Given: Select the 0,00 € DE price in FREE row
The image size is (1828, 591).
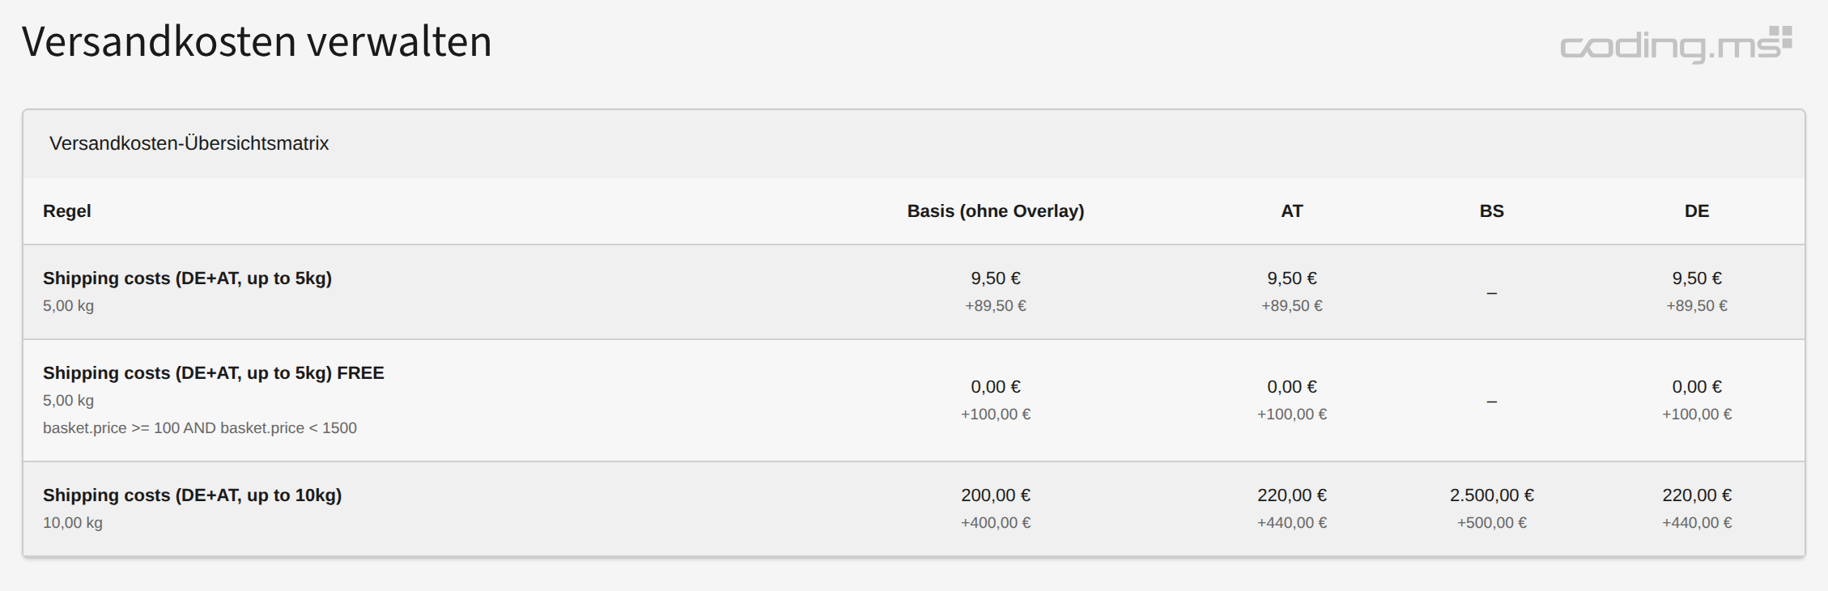Looking at the screenshot, I should point(1696,387).
